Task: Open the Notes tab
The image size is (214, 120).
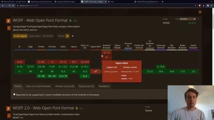Action: [x=18, y=86]
